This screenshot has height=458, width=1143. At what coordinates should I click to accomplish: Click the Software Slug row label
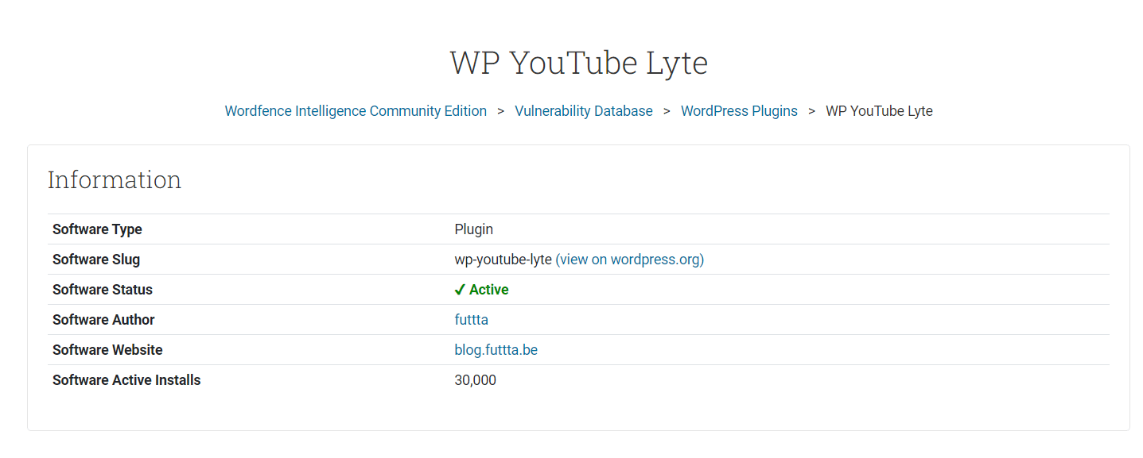(95, 259)
